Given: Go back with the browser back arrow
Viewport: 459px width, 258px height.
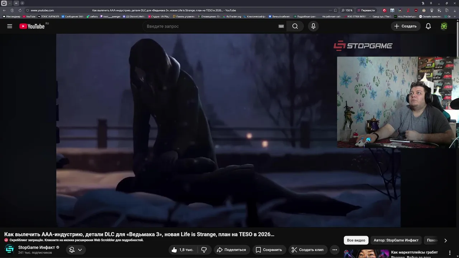Looking at the screenshot, I should (4, 10).
